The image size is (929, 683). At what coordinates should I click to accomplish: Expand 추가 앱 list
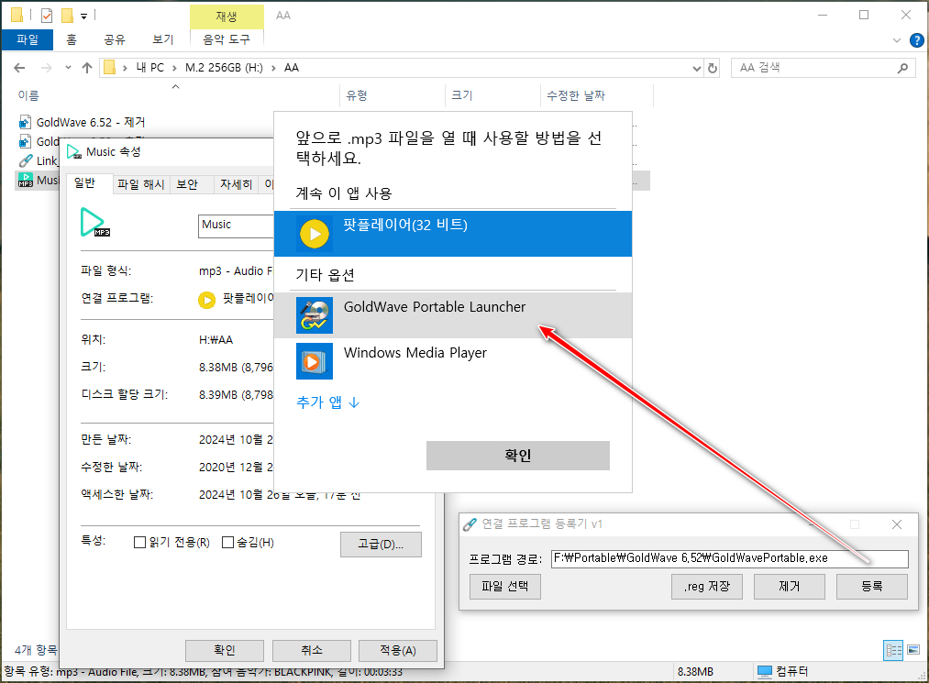(x=327, y=402)
